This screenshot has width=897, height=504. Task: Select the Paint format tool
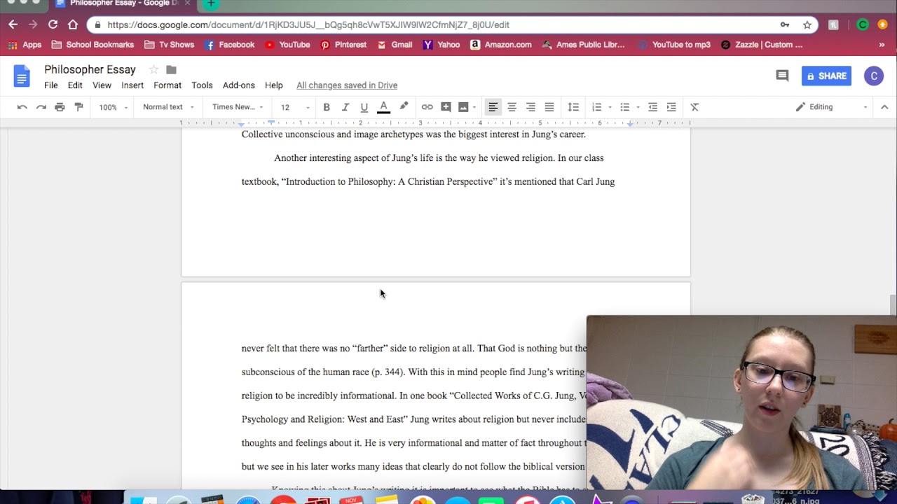(78, 107)
